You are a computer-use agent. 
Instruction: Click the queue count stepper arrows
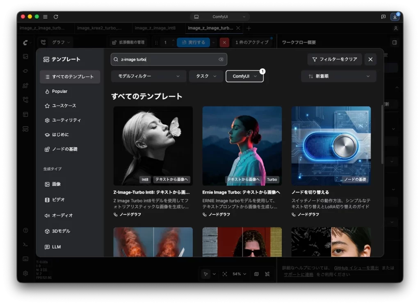(x=173, y=42)
